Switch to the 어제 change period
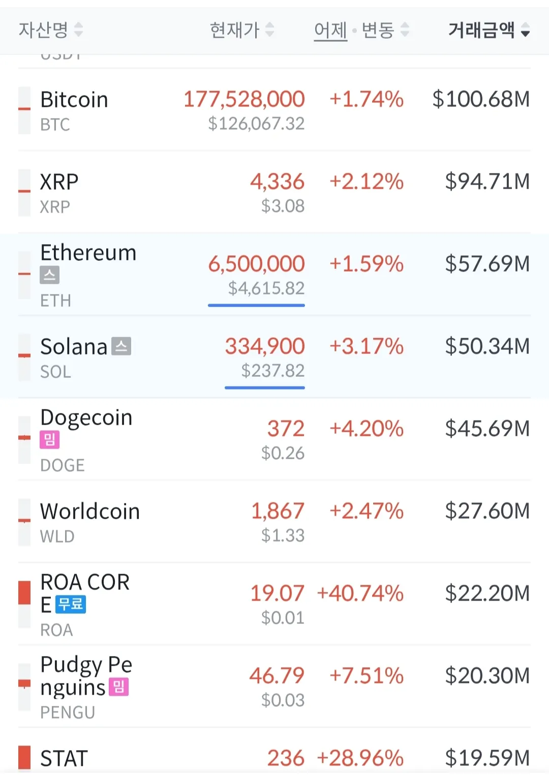This screenshot has width=549, height=775. (x=330, y=30)
